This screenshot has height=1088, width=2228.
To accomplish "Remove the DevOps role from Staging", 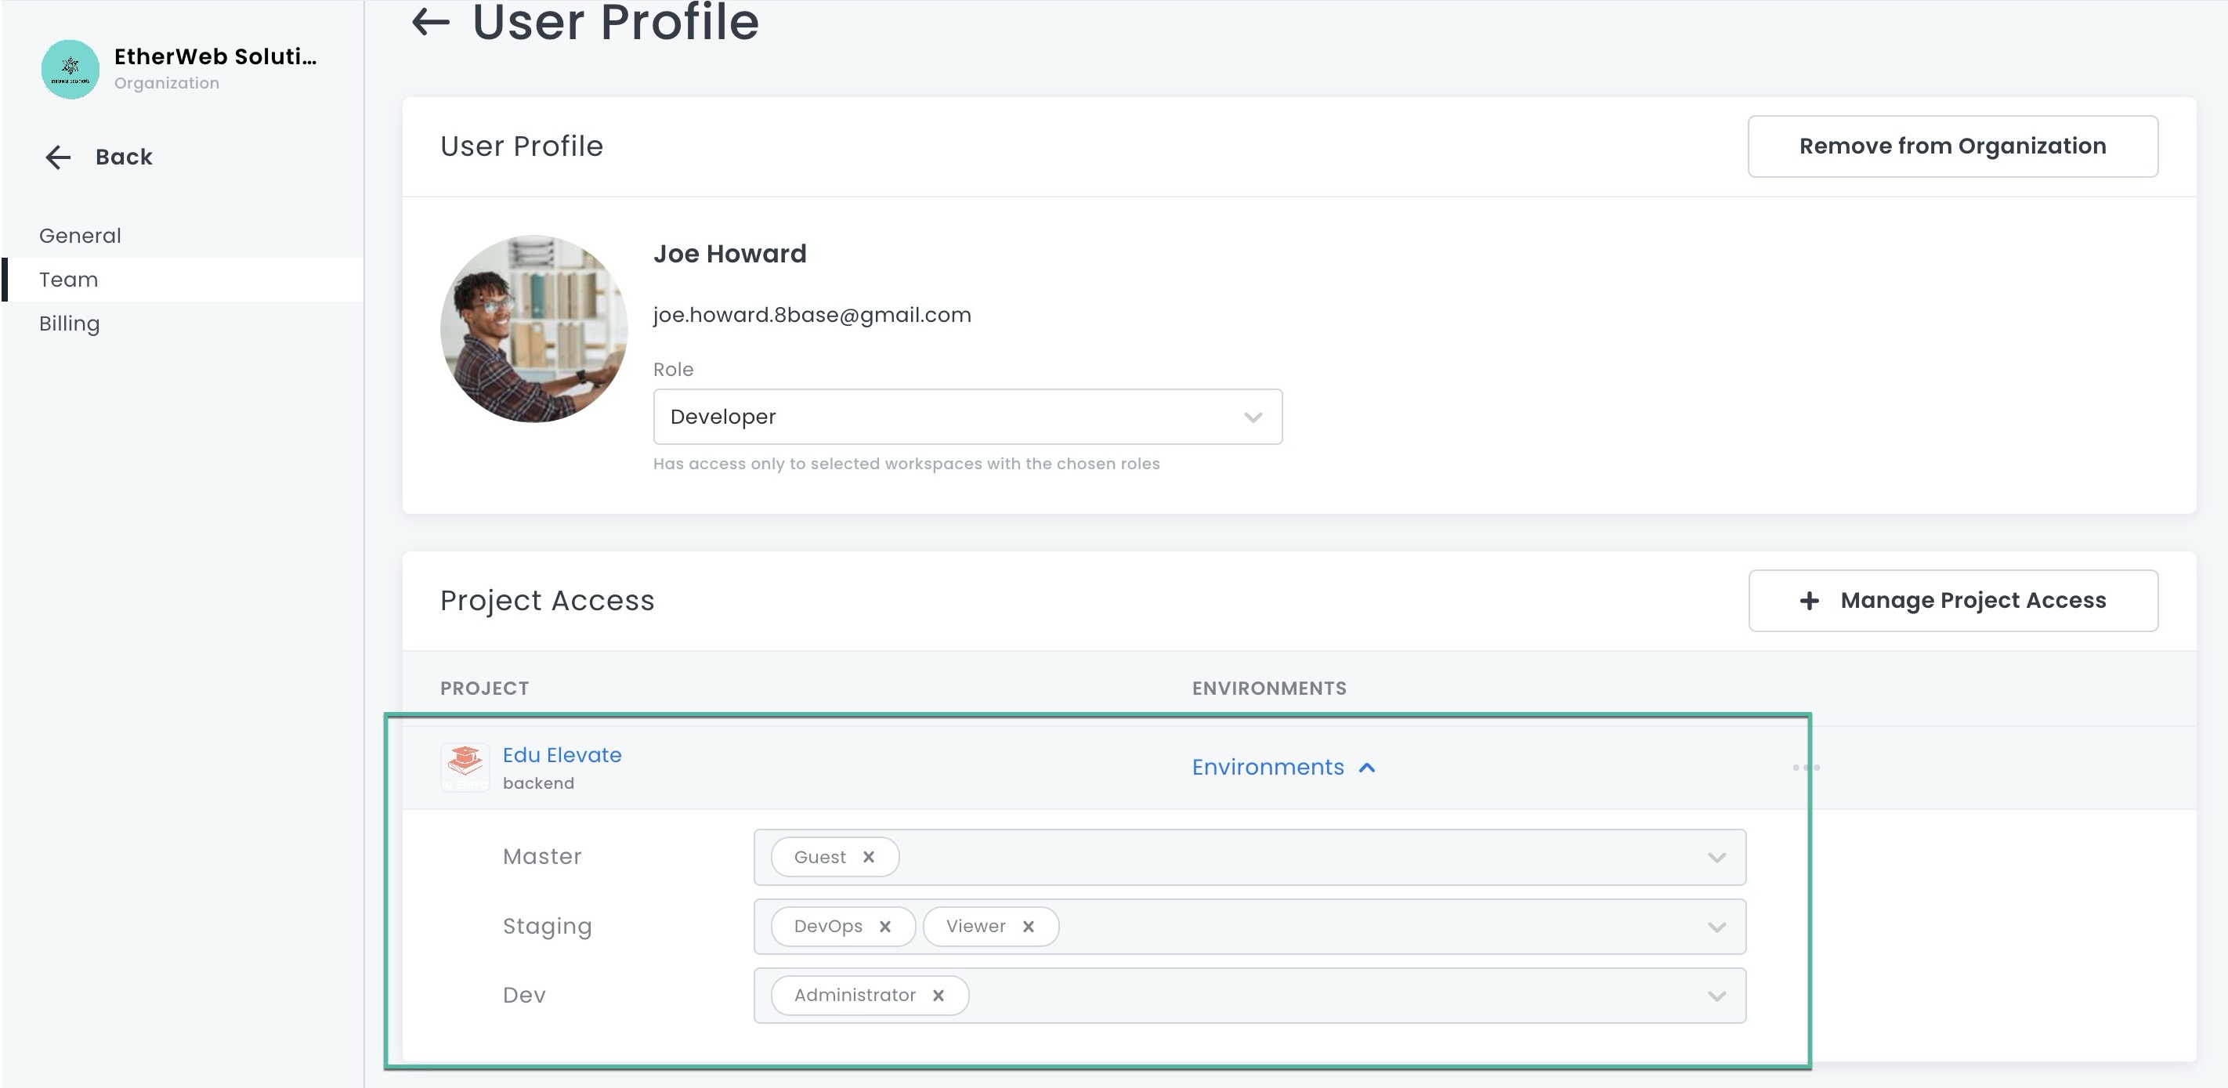I will 884,927.
